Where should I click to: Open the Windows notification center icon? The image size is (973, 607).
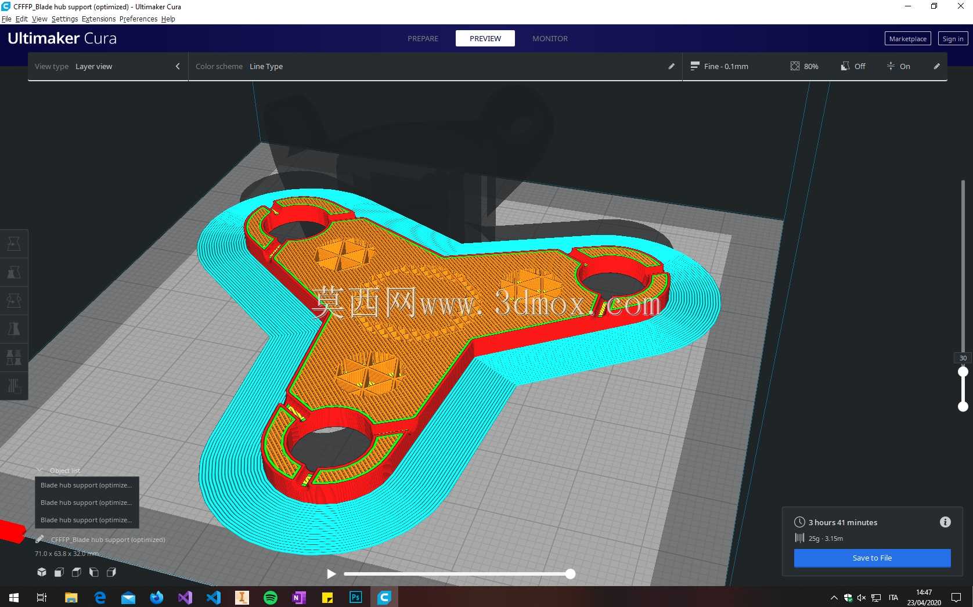point(956,597)
